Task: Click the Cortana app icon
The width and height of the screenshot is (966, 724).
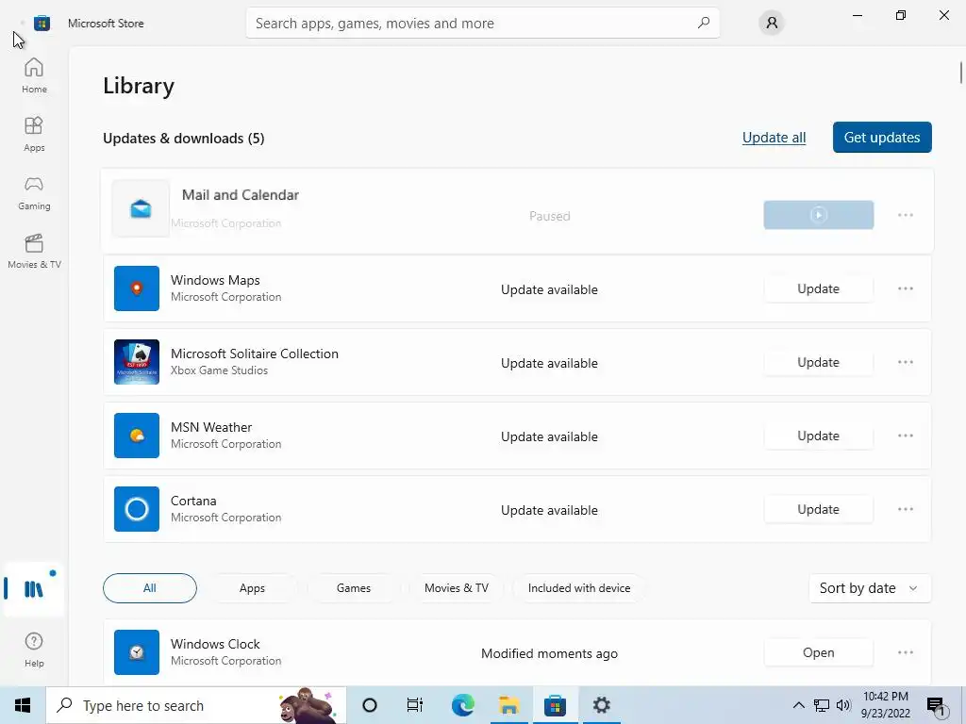Action: point(137,509)
